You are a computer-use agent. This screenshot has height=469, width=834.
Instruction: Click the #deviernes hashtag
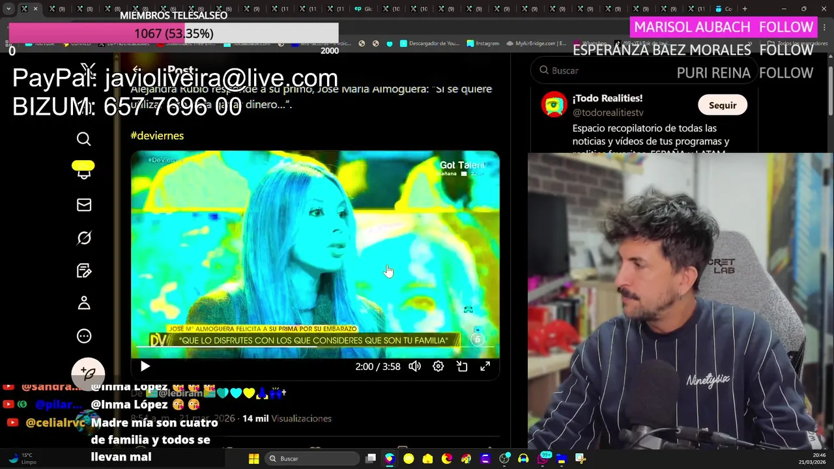tap(157, 135)
